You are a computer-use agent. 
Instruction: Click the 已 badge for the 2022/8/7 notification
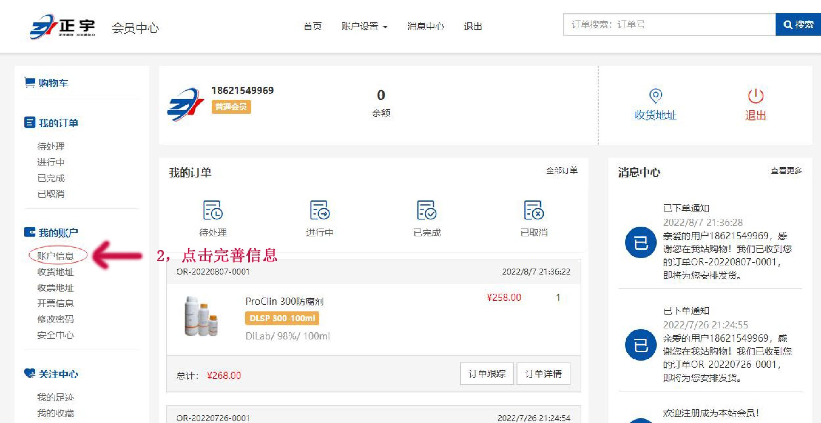point(641,242)
